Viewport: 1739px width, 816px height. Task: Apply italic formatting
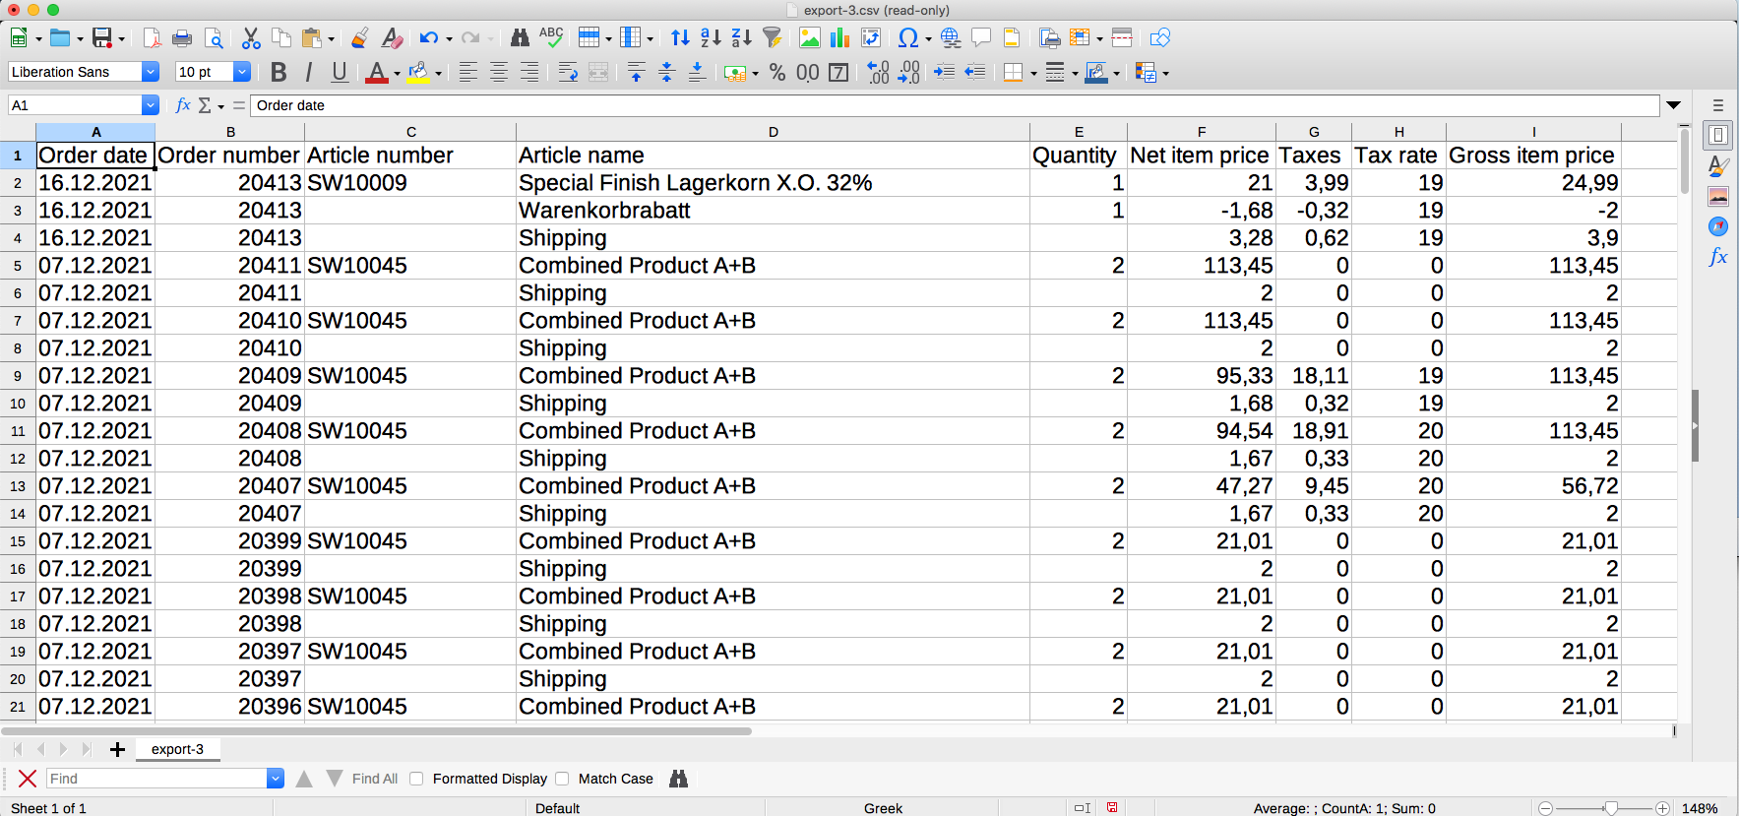click(x=309, y=72)
